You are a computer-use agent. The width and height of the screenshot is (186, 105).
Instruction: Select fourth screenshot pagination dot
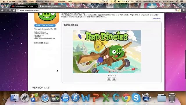point(113,75)
